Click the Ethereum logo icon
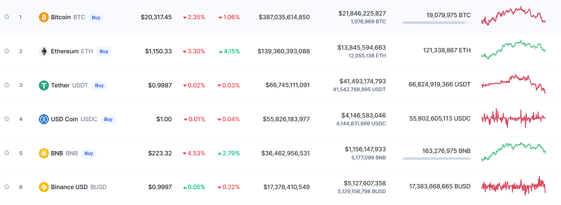 click(44, 51)
